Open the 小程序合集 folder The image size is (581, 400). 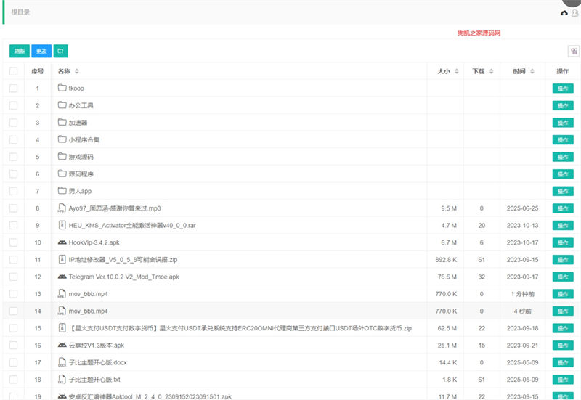click(x=84, y=140)
